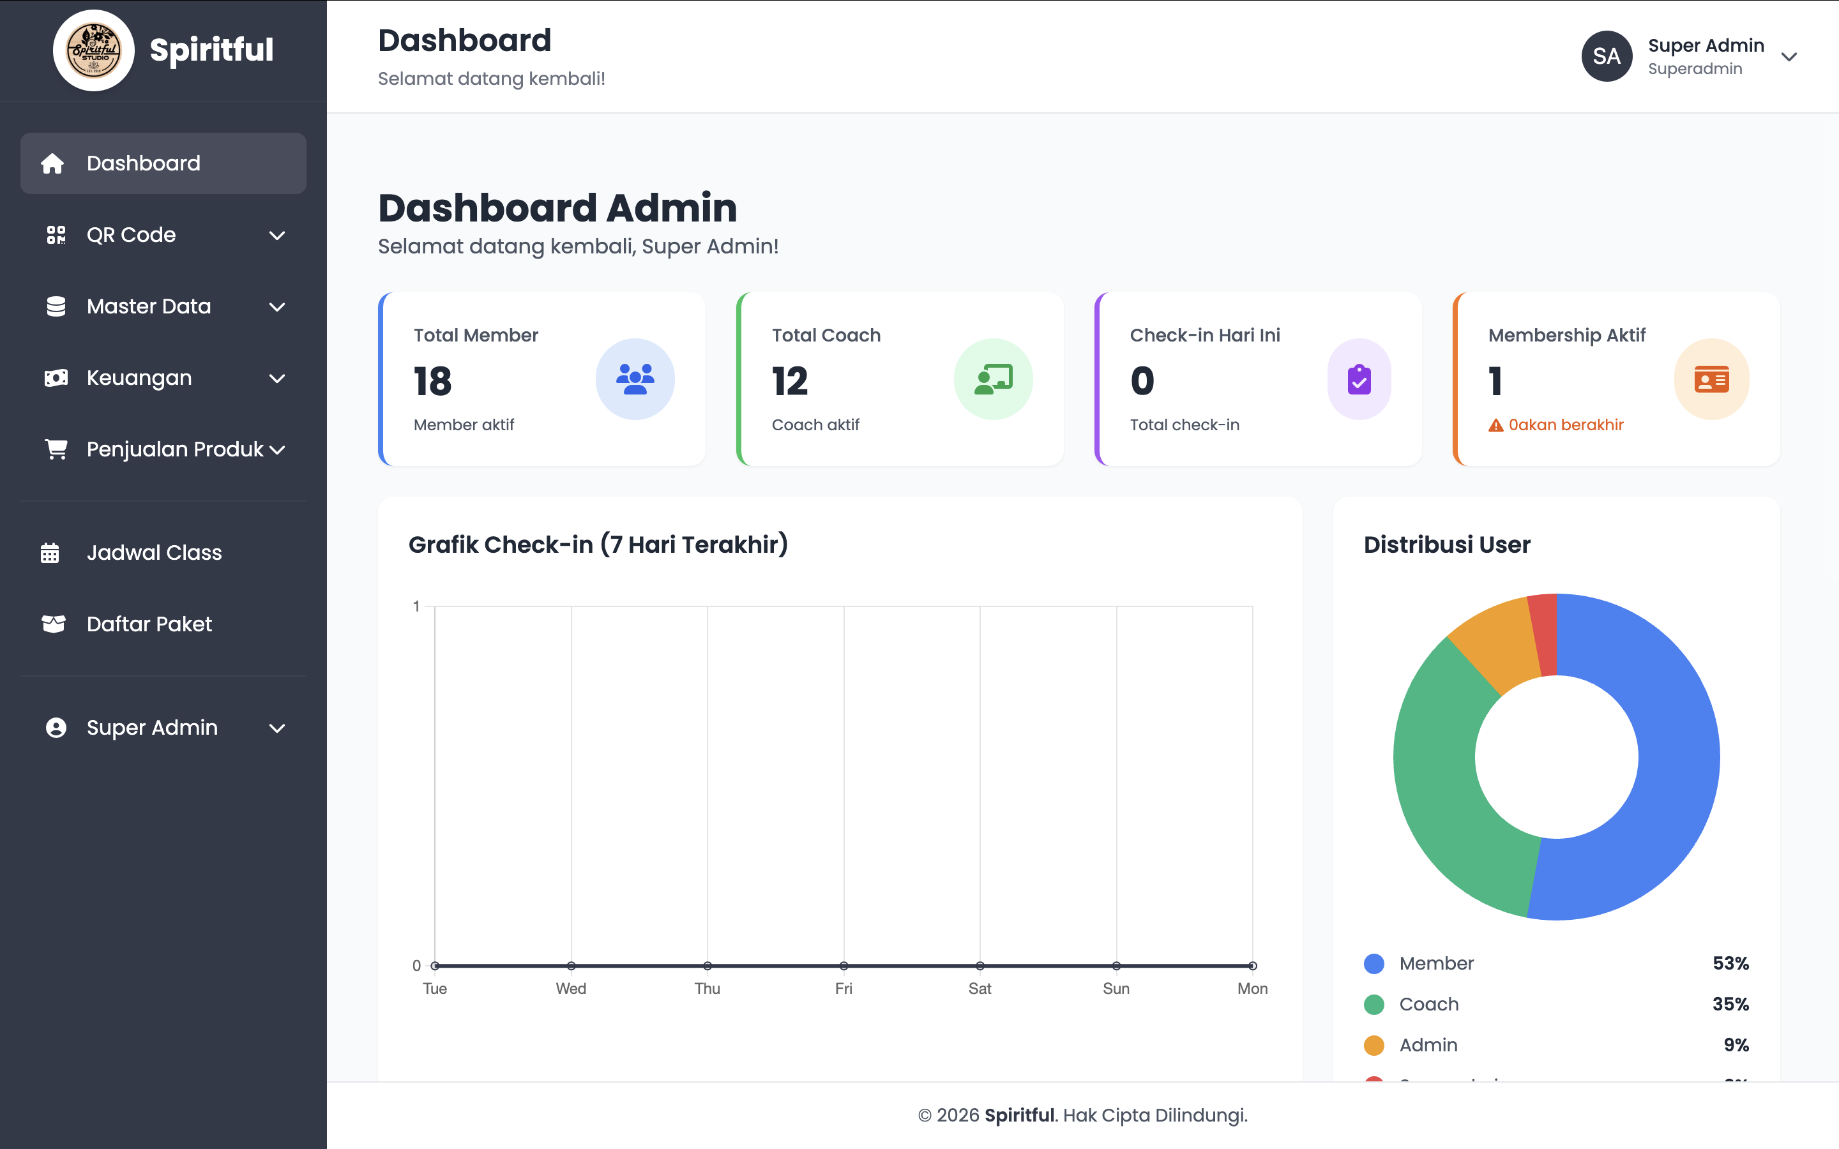Viewport: 1839px width, 1149px height.
Task: Open the Super Admin header dropdown arrow
Action: click(1789, 57)
